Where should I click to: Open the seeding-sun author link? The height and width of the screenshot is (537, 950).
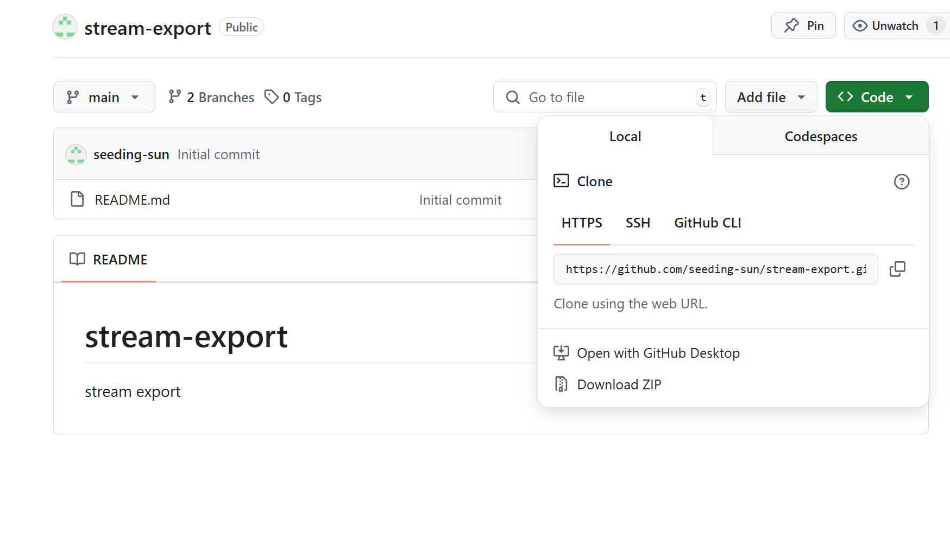click(x=131, y=154)
